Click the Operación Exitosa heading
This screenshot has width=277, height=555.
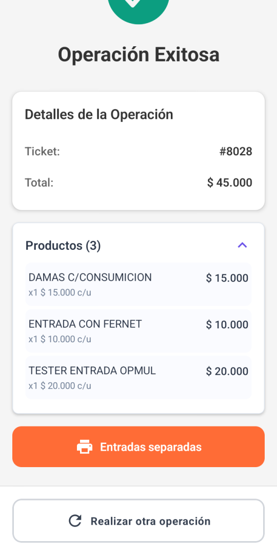(138, 55)
